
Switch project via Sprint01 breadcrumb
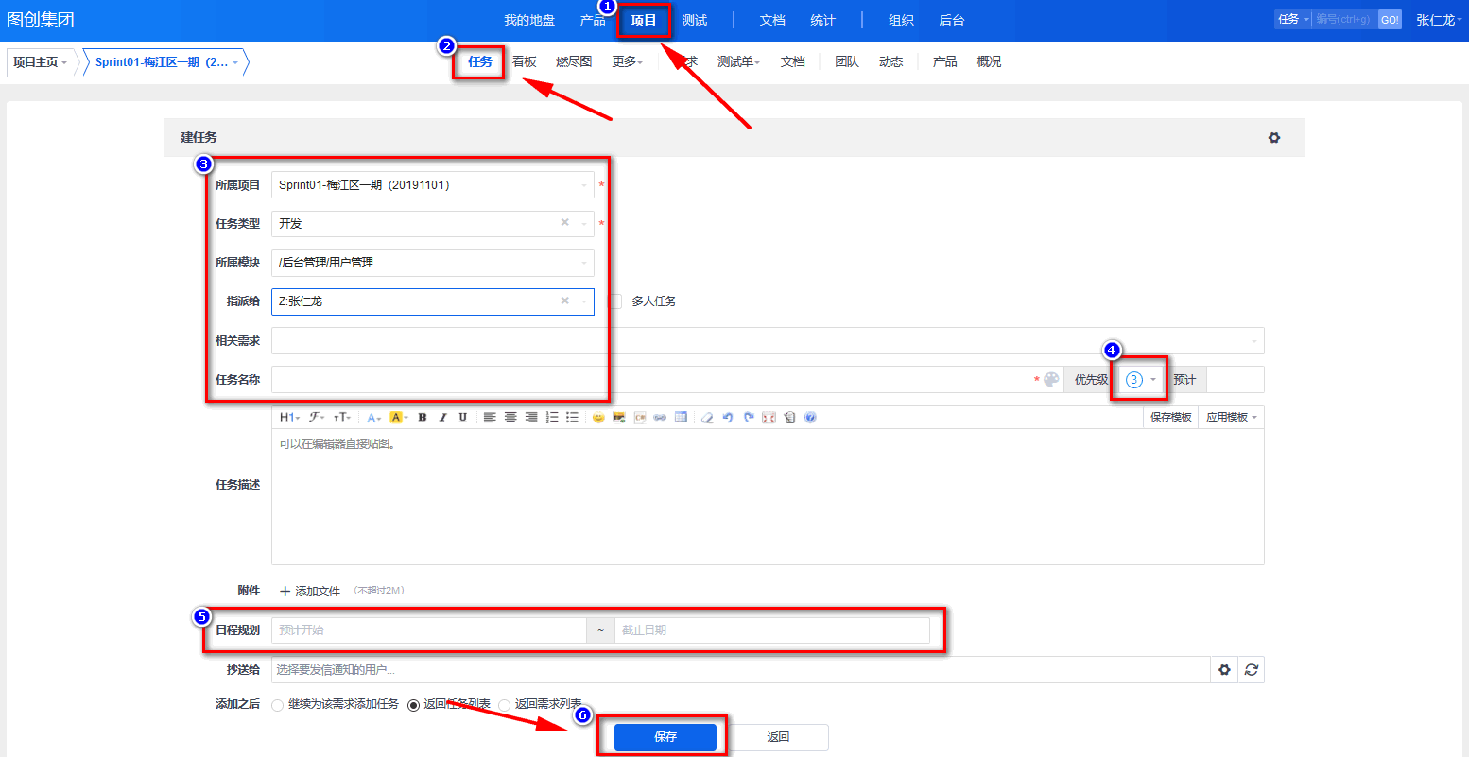tap(166, 62)
